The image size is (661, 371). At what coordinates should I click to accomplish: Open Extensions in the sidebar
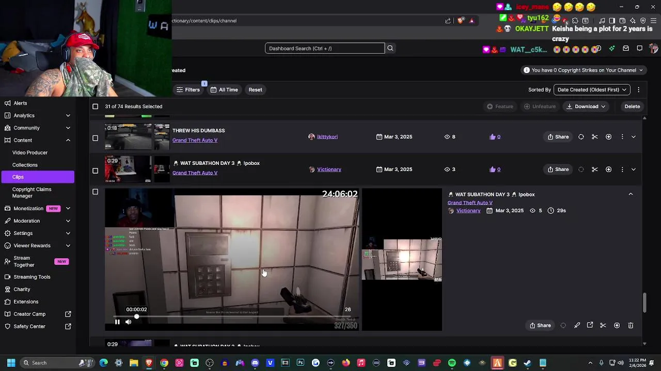37,301
